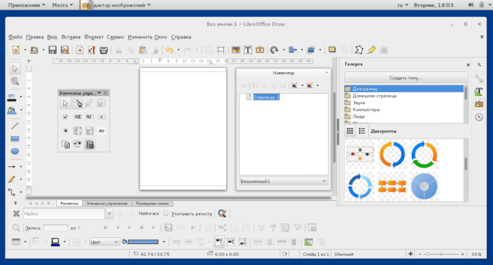Select the Ellipse drawing tool
The height and width of the screenshot is (265, 493).
[15, 151]
